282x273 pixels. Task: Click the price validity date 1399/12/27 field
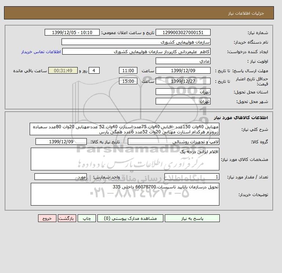(x=183, y=81)
